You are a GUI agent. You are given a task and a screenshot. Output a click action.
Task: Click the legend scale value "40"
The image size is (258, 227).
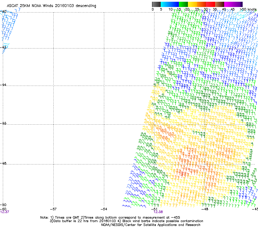point(224,9)
